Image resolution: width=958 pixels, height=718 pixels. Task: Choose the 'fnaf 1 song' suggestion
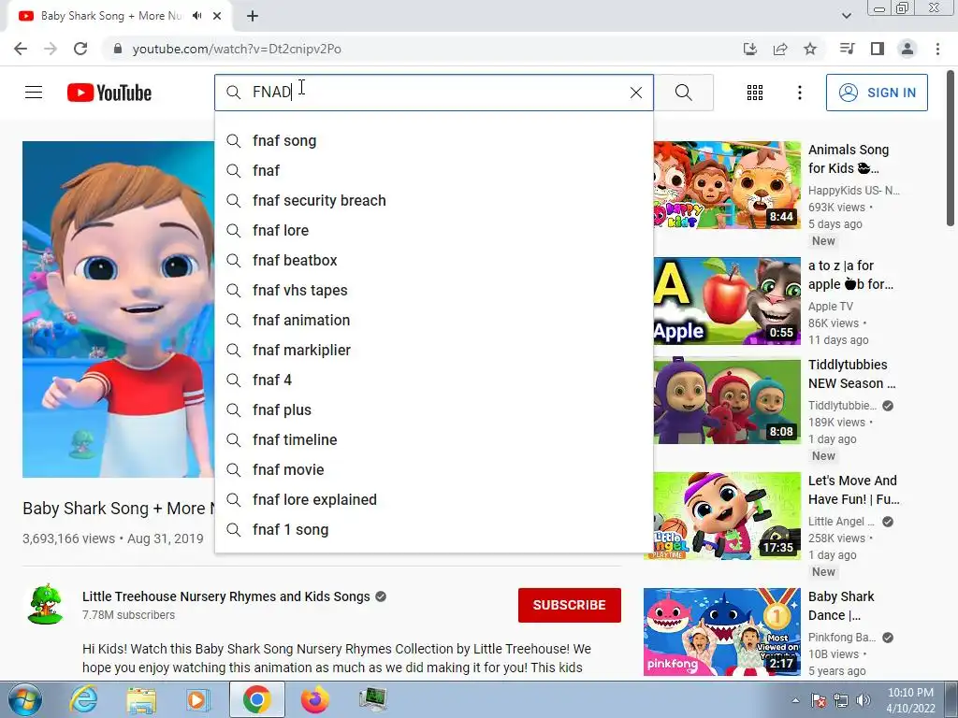[x=434, y=529]
